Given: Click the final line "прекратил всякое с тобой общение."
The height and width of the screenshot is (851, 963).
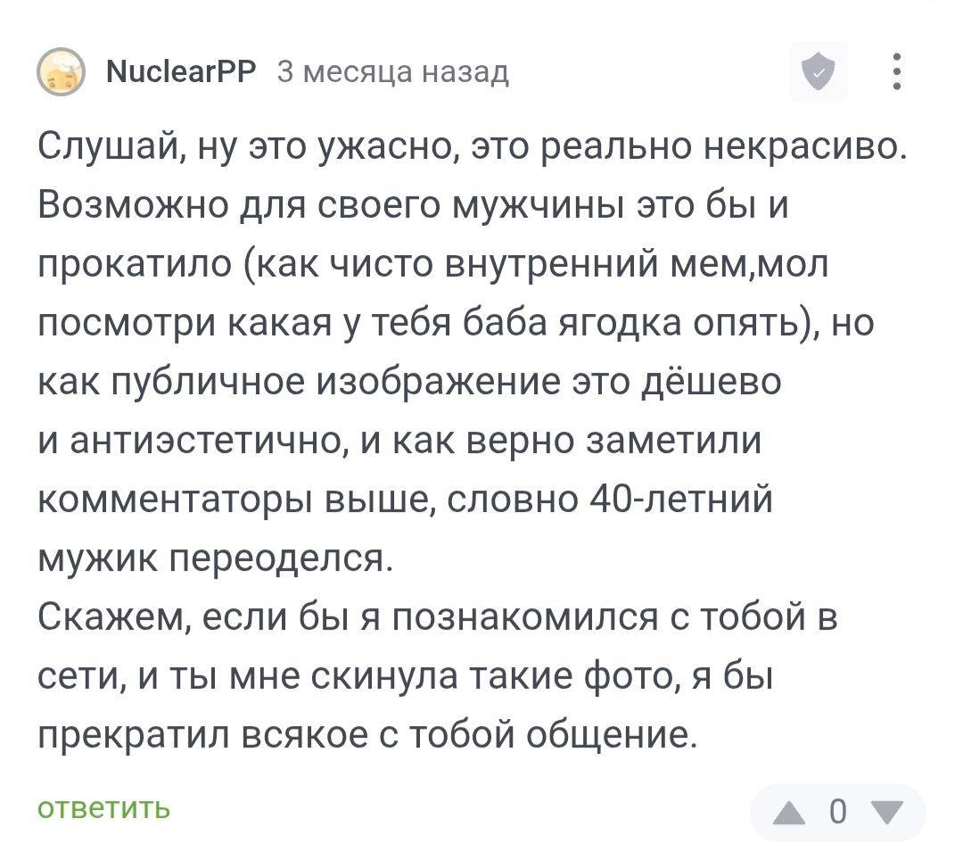Looking at the screenshot, I should 366,736.
